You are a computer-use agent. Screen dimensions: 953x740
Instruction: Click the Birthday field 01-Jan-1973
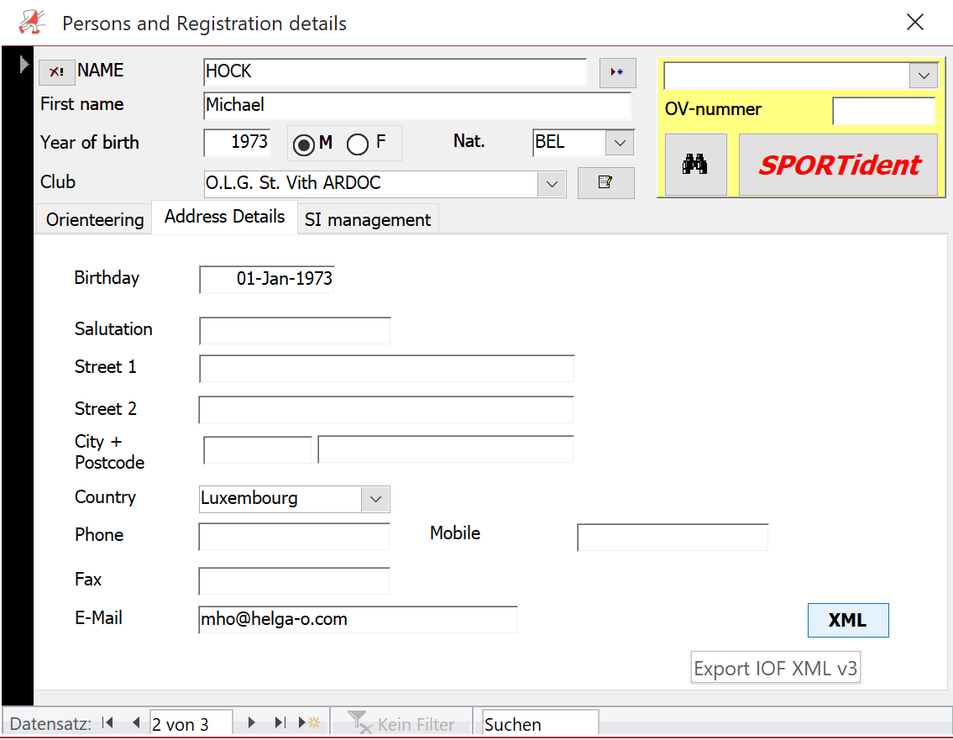(266, 279)
